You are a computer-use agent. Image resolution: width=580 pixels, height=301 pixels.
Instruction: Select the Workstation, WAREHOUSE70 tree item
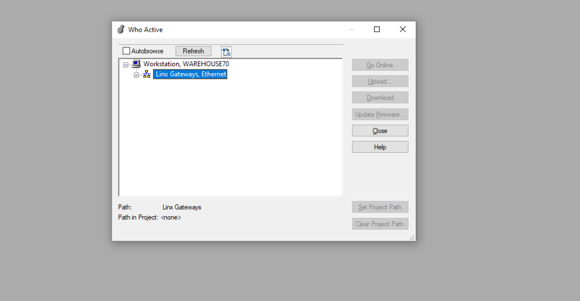pyautogui.click(x=186, y=64)
